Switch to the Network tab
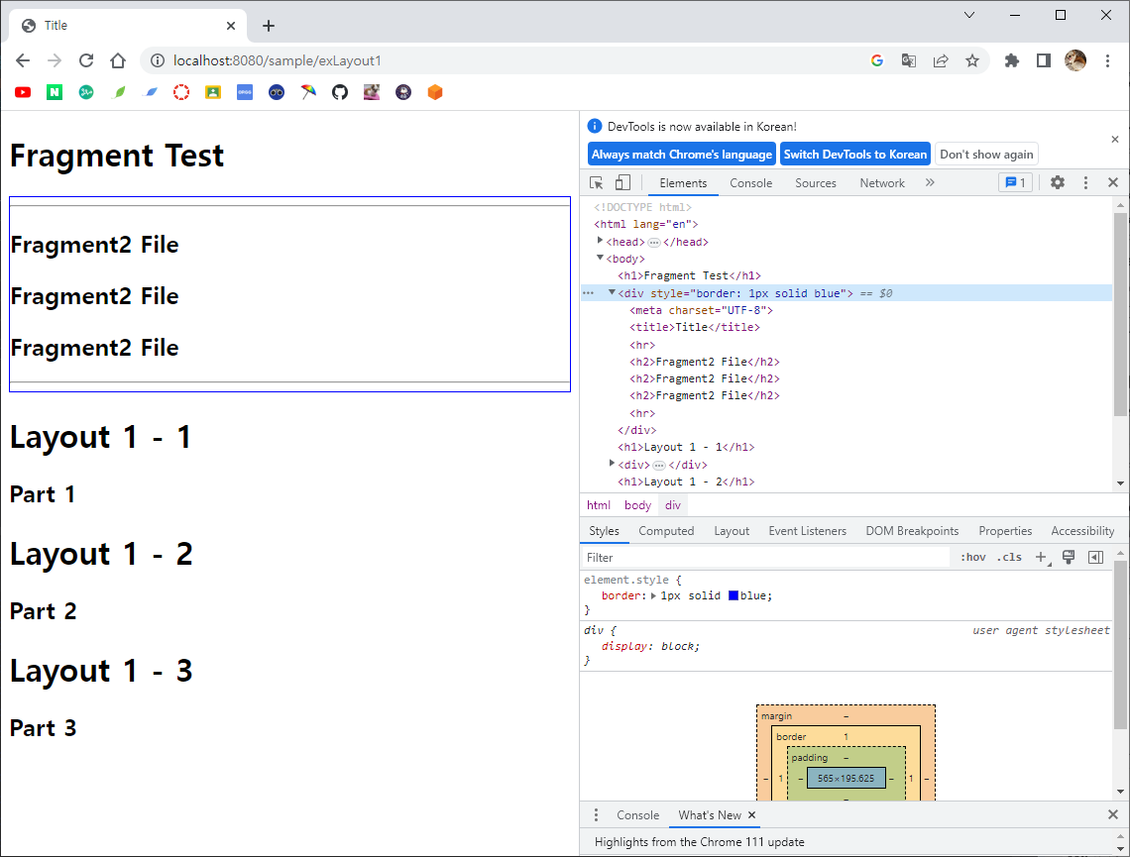Screen dimensions: 1130x857 point(882,183)
